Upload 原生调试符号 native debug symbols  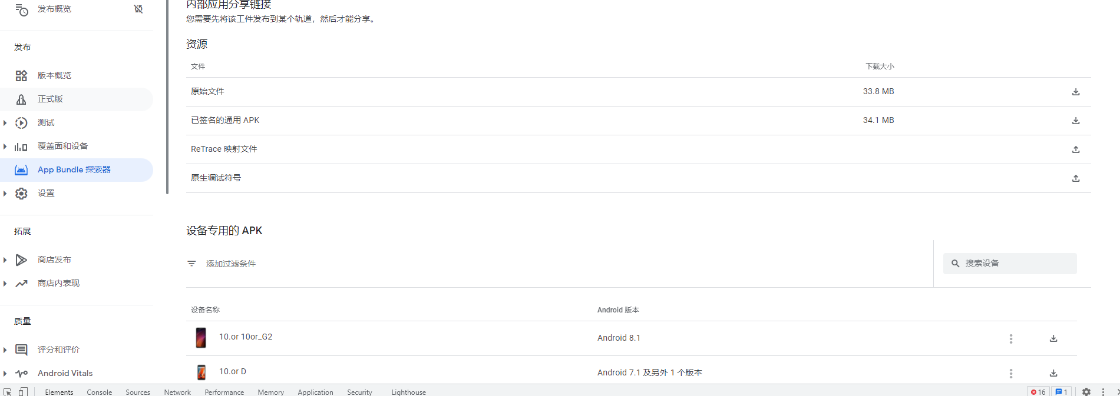(x=1075, y=178)
